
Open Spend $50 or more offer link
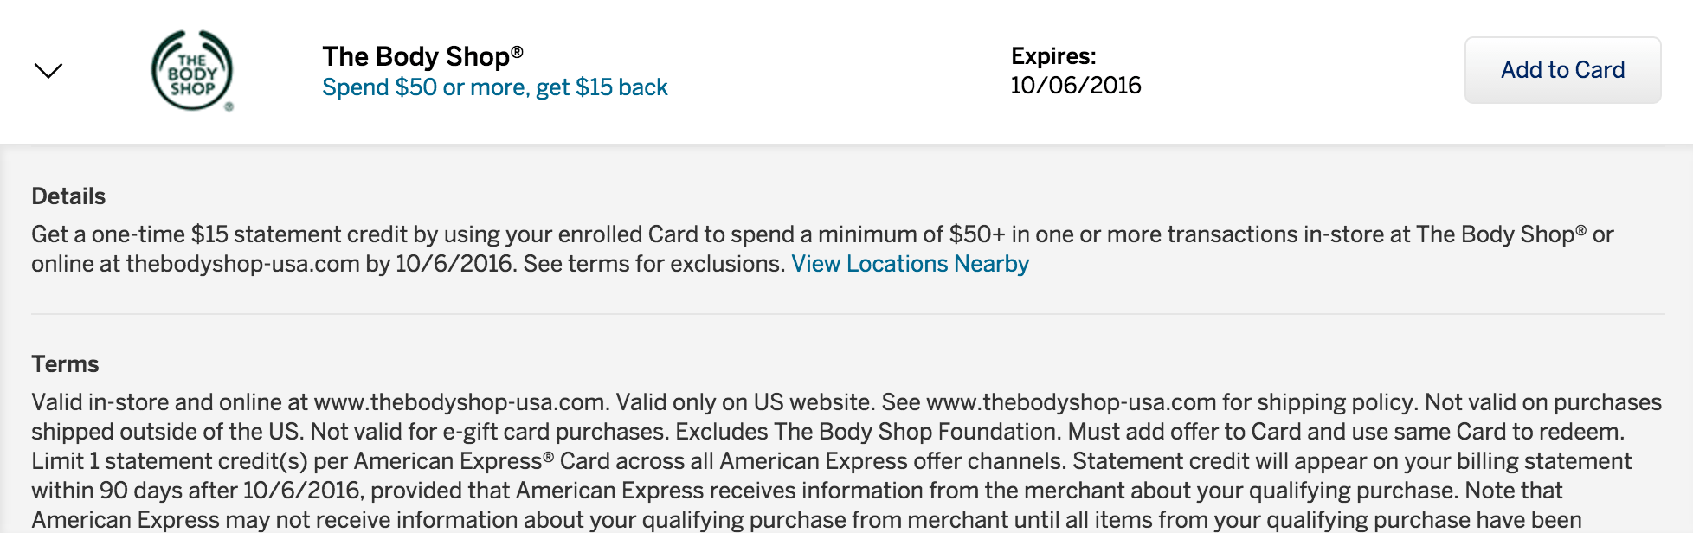point(495,87)
